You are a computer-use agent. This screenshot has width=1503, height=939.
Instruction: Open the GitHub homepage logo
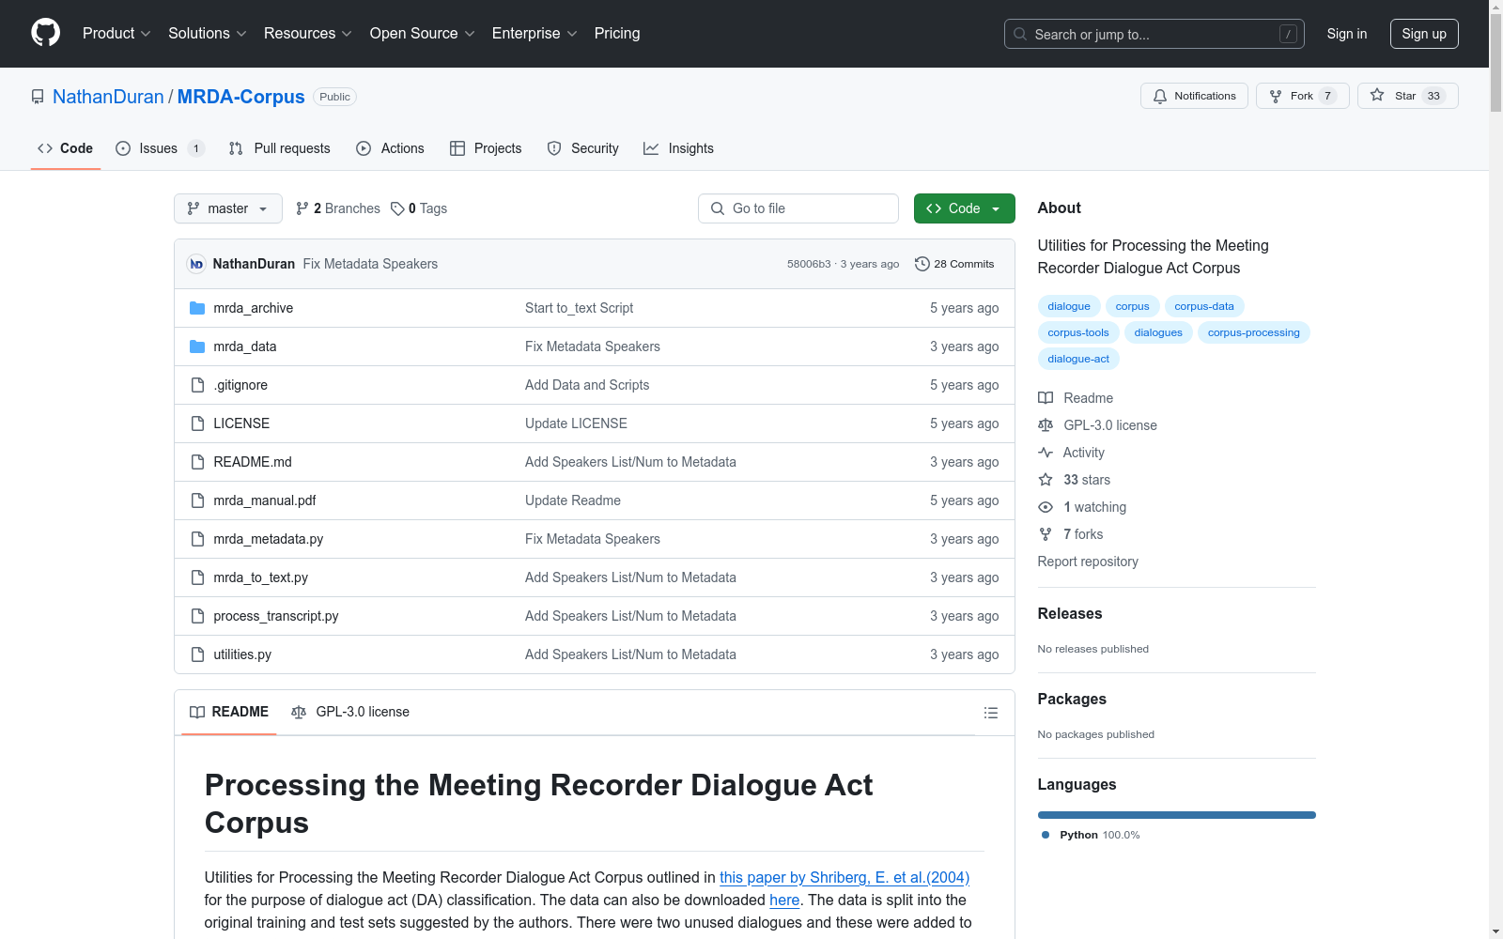(45, 33)
